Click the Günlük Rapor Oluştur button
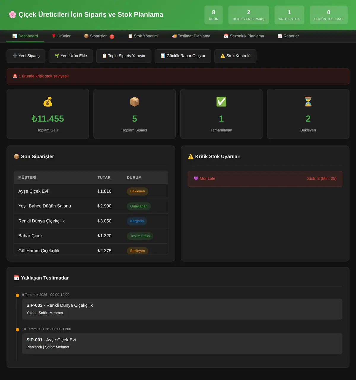The width and height of the screenshot is (356, 380). [x=183, y=56]
